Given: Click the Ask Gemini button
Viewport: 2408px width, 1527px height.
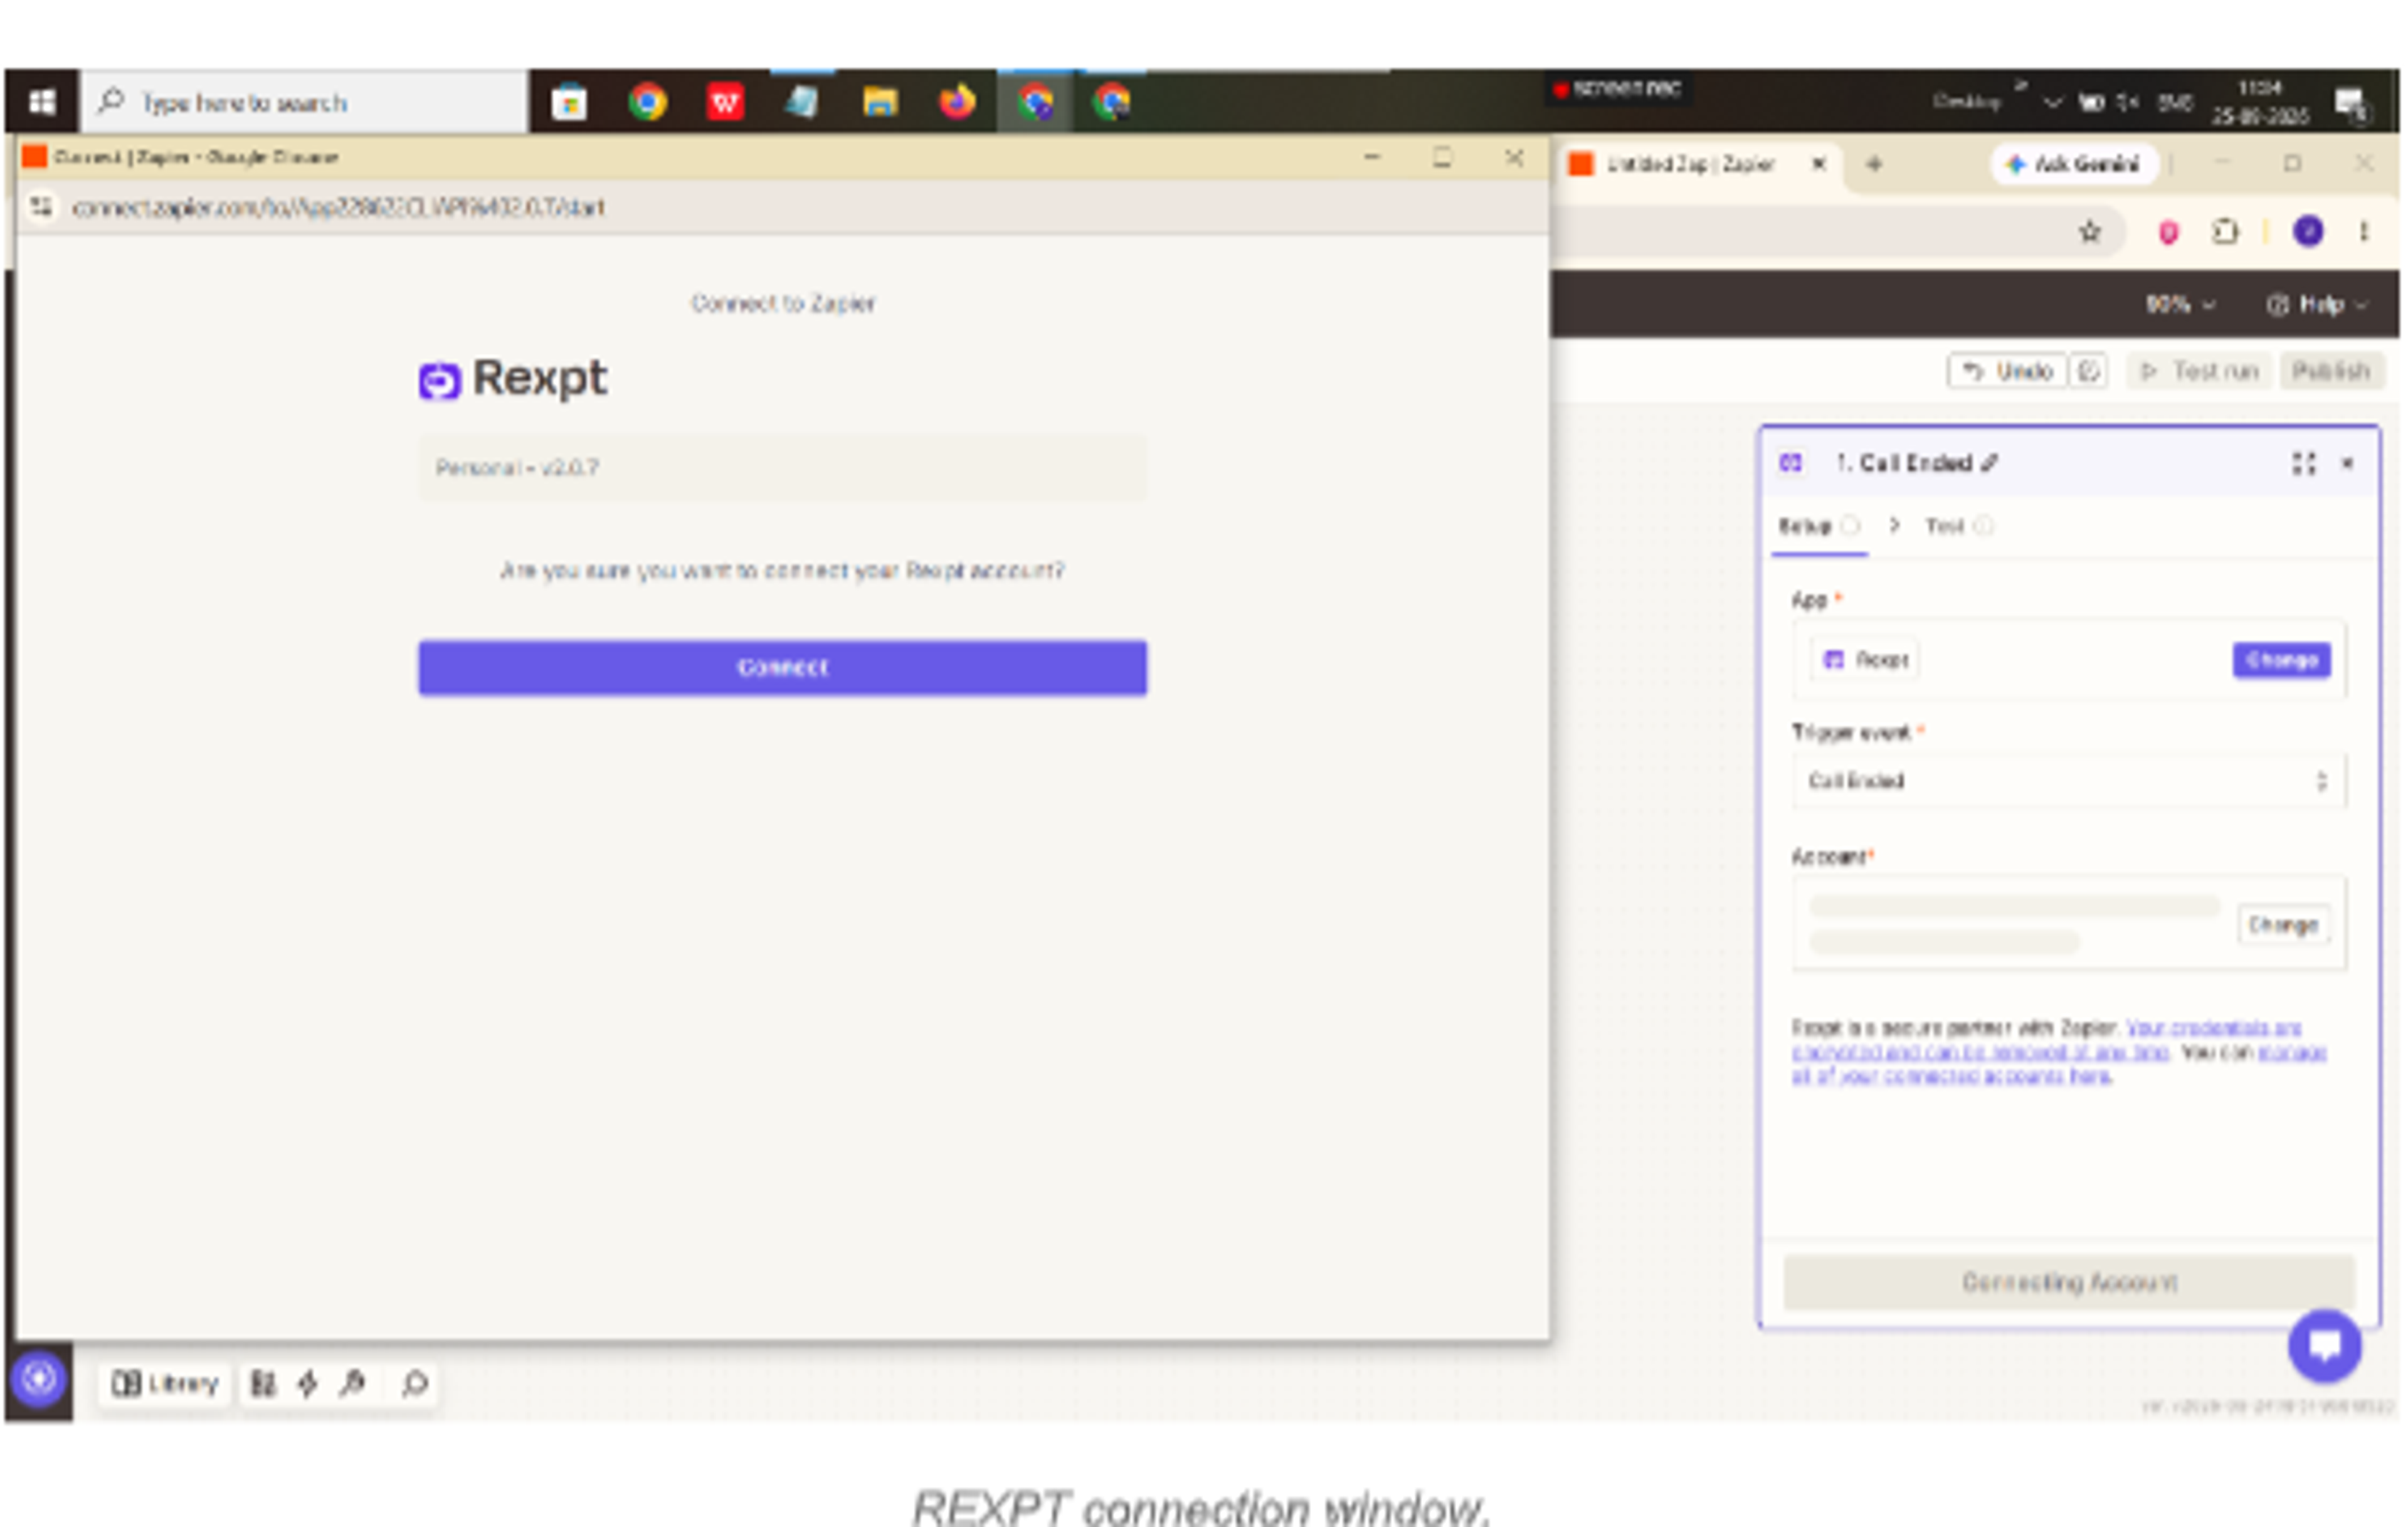Looking at the screenshot, I should (x=2075, y=164).
